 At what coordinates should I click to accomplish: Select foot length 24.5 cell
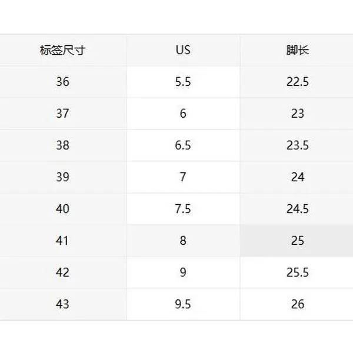297,209
